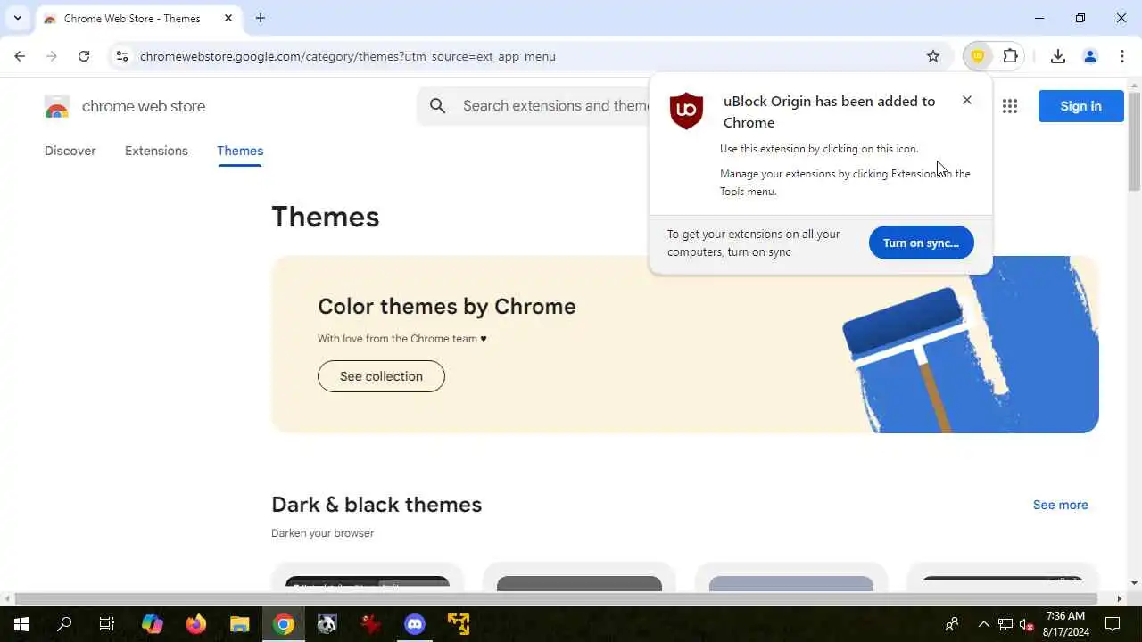Expand the tab search dropdown

(17, 18)
